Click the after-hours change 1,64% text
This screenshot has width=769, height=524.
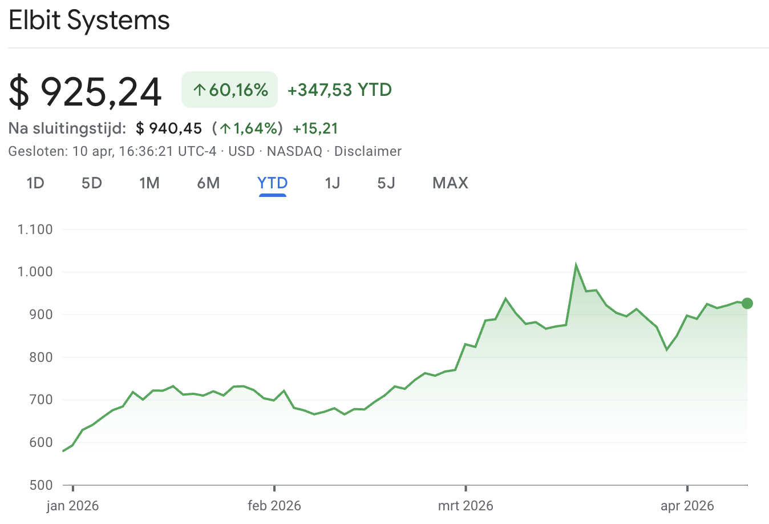248,128
